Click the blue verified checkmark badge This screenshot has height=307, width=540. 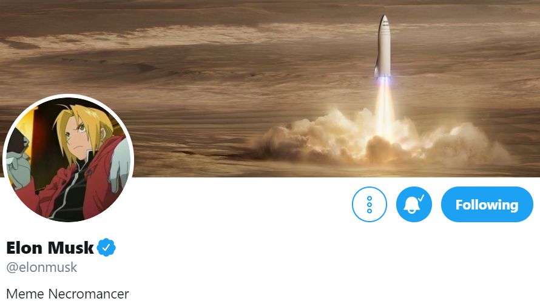(x=106, y=248)
